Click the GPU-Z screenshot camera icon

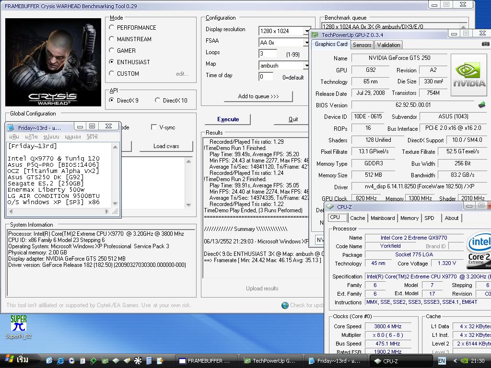point(487,44)
